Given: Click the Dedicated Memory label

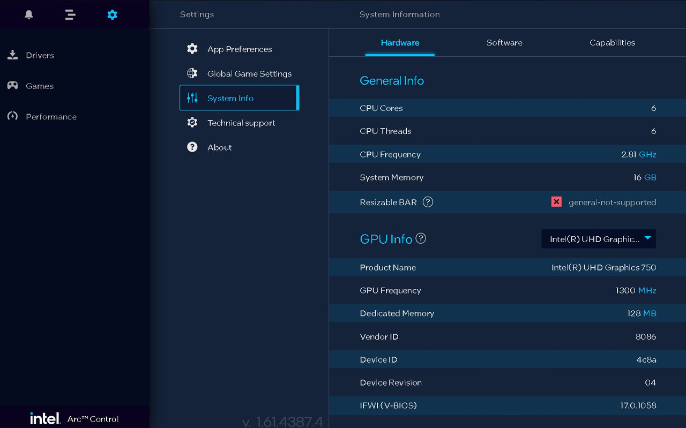Looking at the screenshot, I should click(x=397, y=313).
